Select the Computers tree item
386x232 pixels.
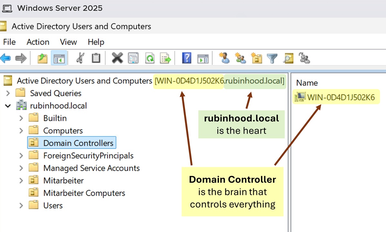(x=63, y=130)
